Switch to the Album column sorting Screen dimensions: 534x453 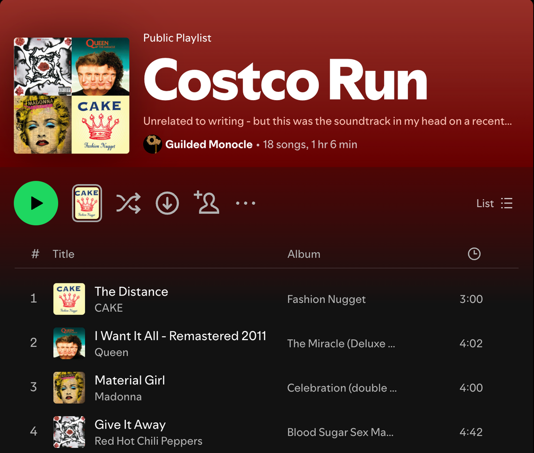point(304,254)
